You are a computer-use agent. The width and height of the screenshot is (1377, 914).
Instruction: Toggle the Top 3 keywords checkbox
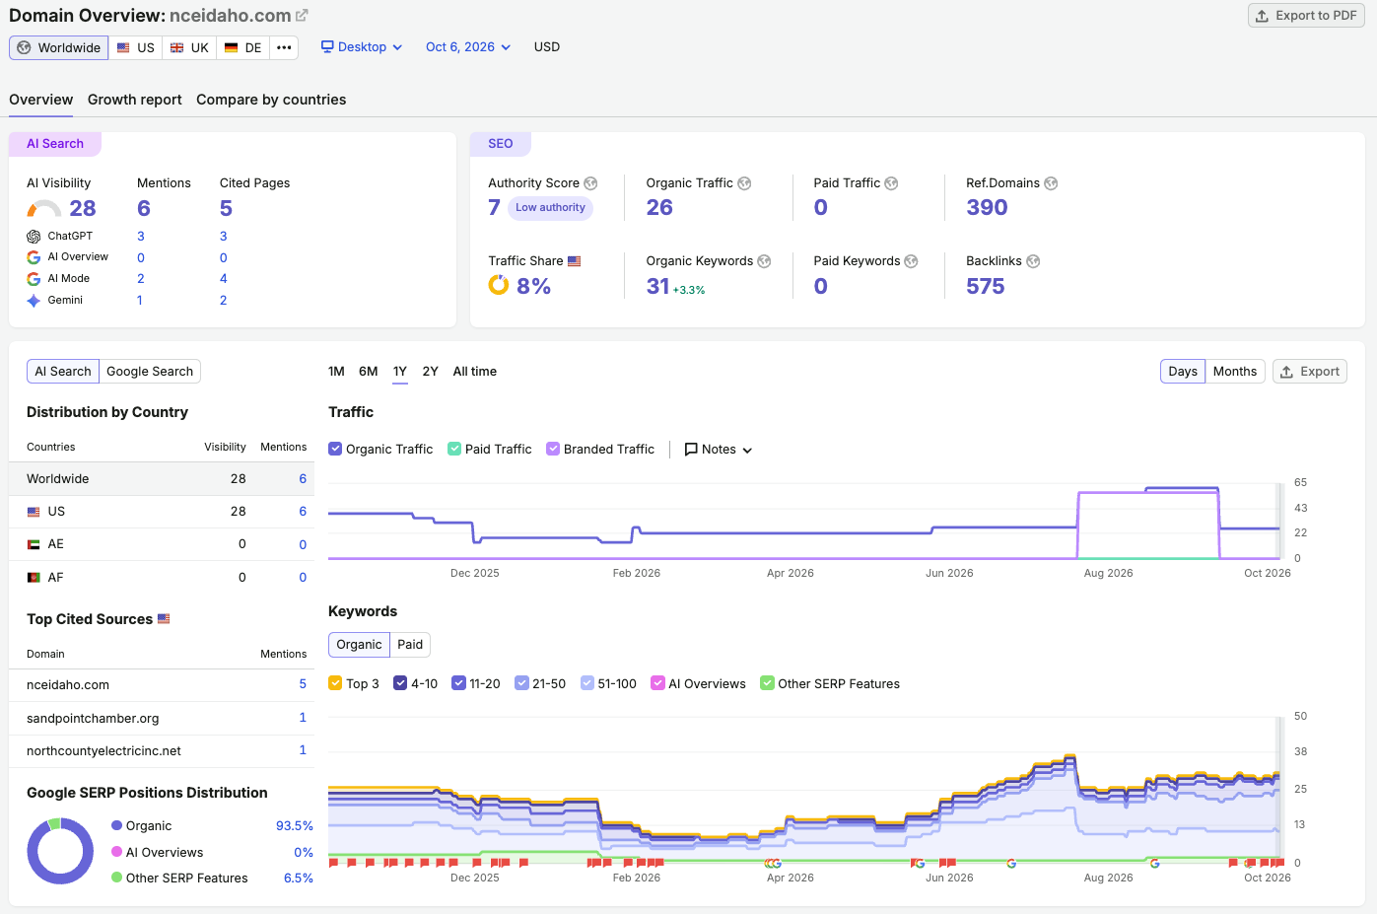(x=335, y=683)
